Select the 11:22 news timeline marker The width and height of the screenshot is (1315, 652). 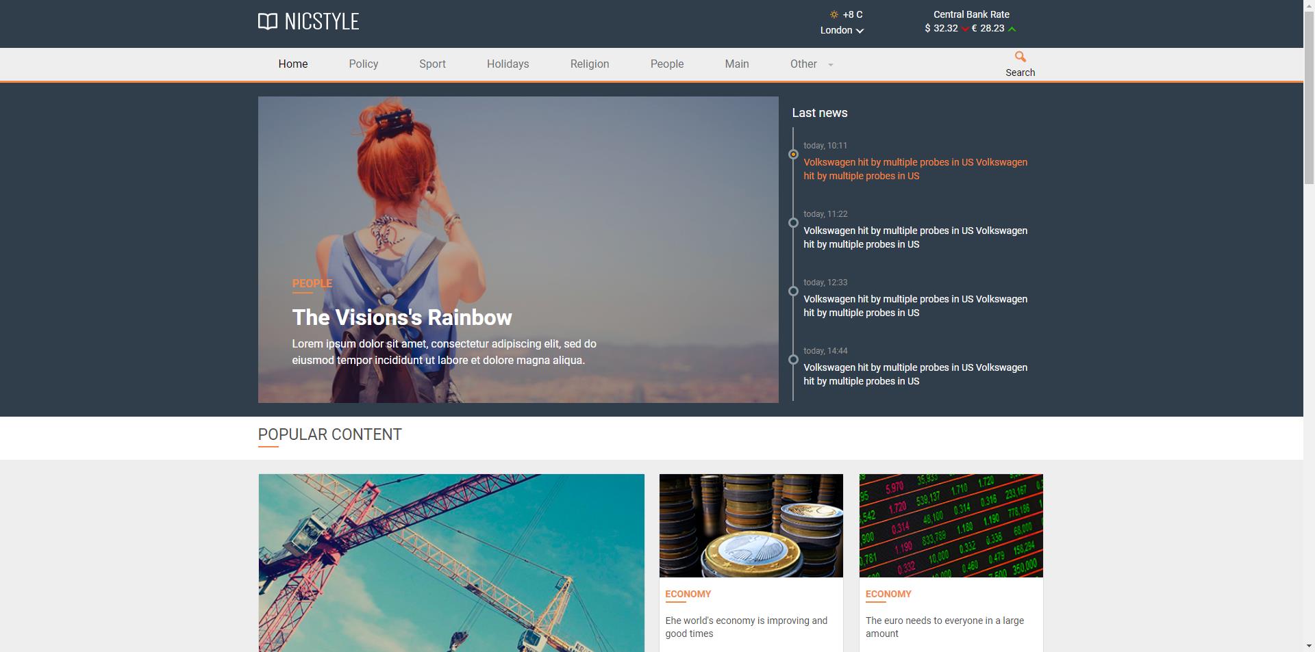click(793, 223)
